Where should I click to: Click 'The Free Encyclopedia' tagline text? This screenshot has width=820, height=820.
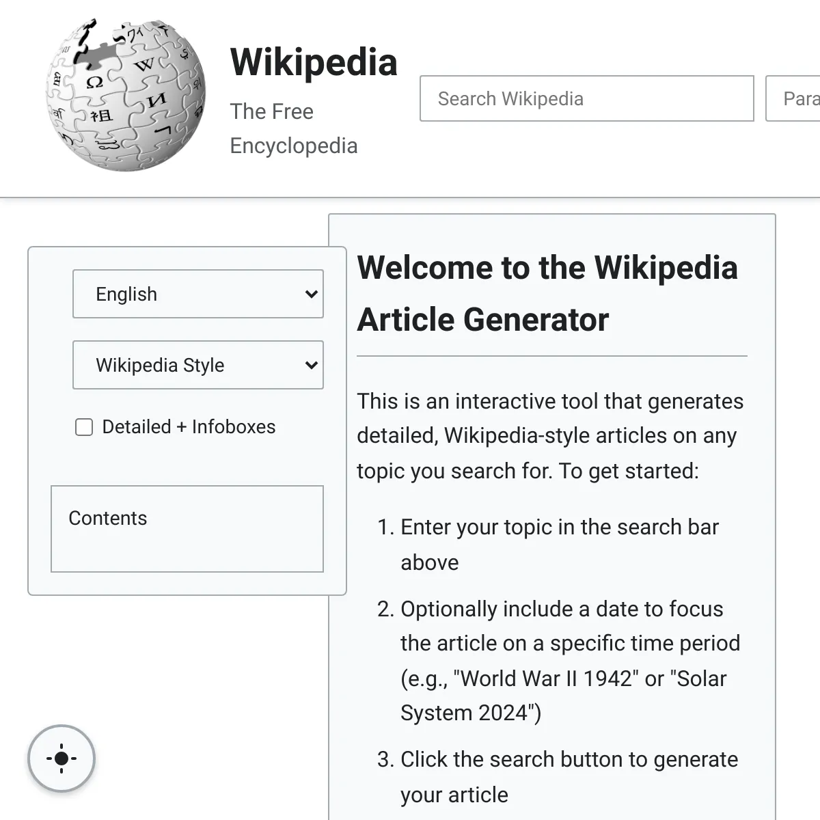click(x=294, y=128)
